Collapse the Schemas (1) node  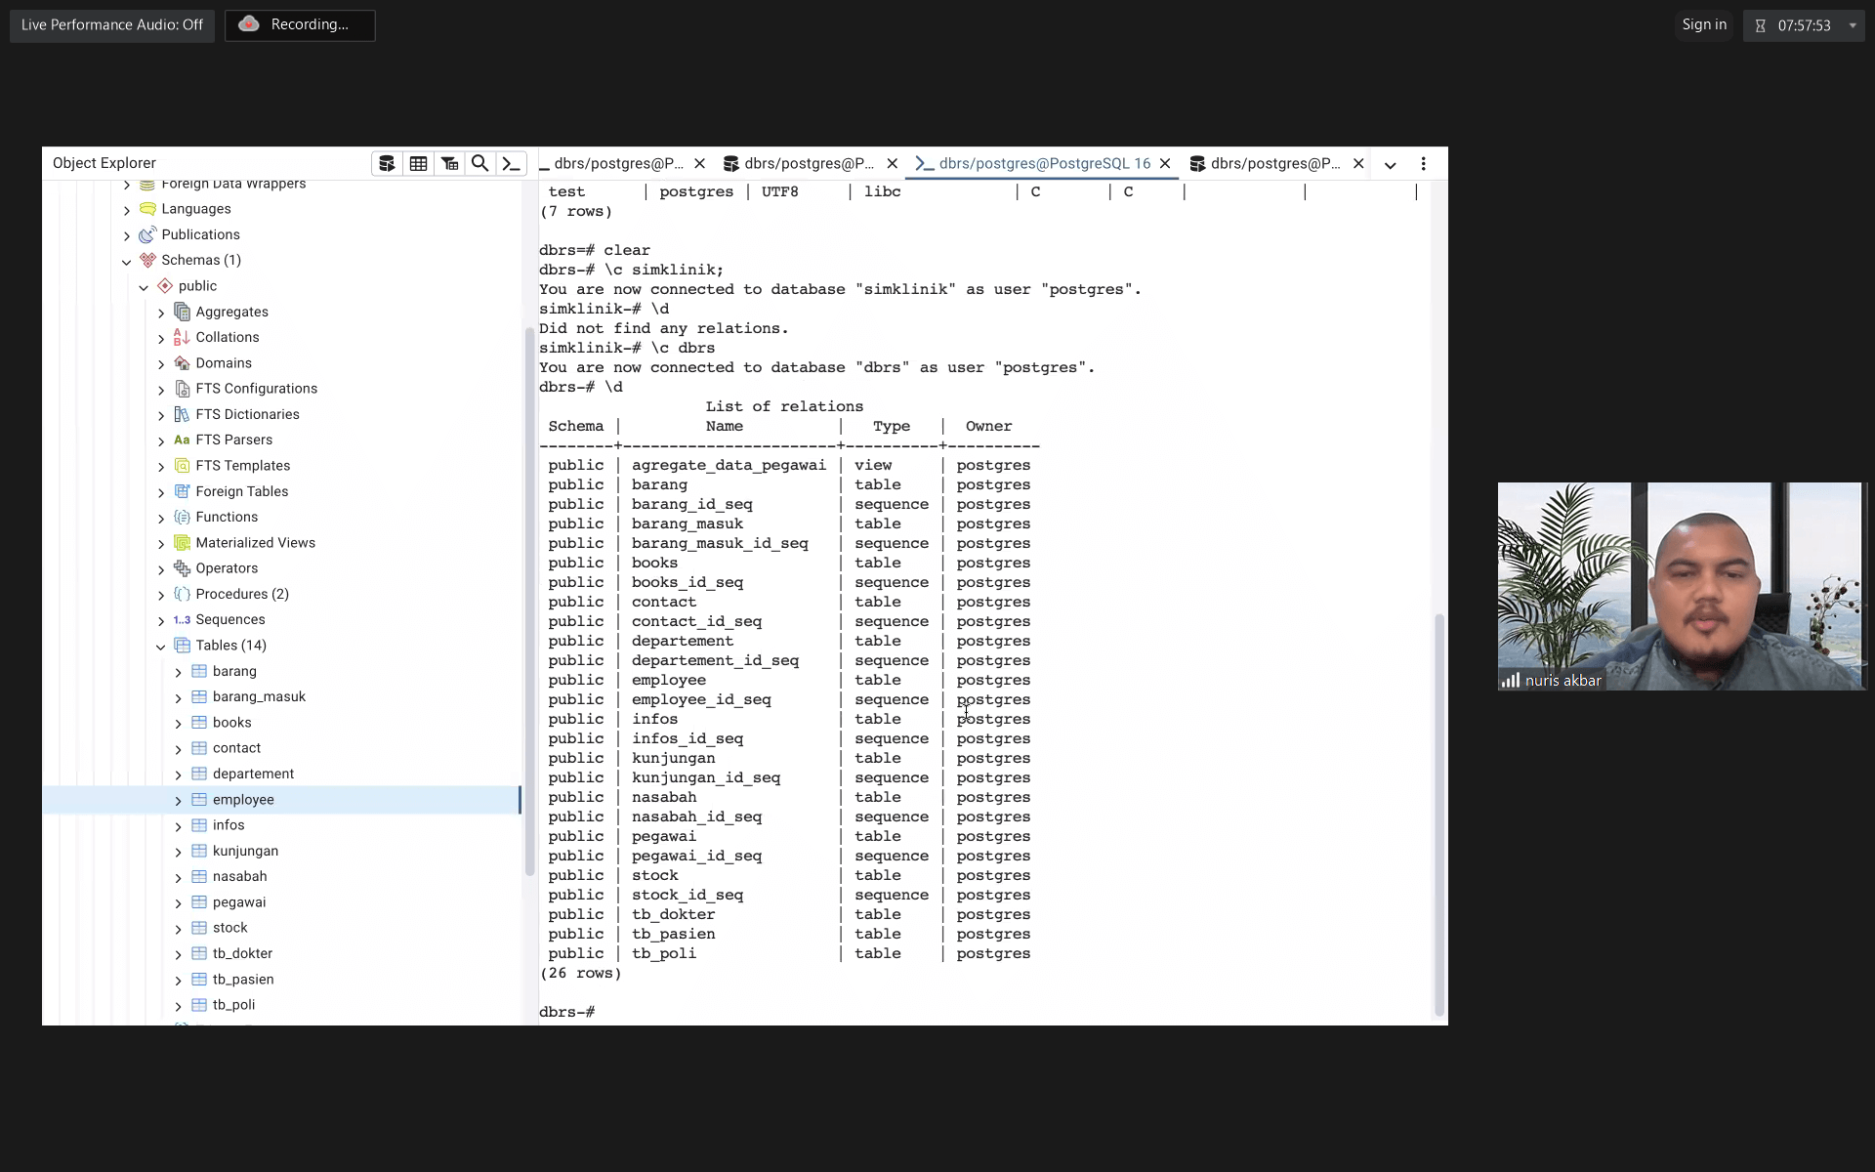click(127, 261)
